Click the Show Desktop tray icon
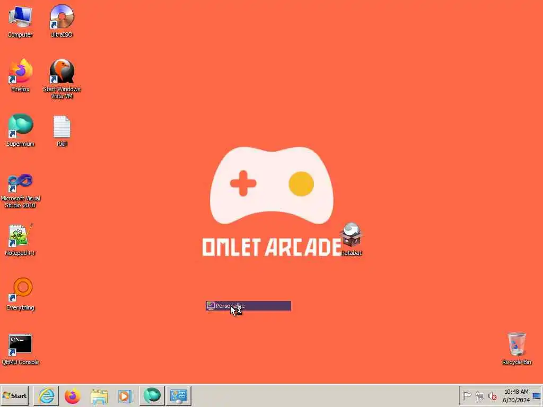This screenshot has height=407, width=543. tap(537, 396)
